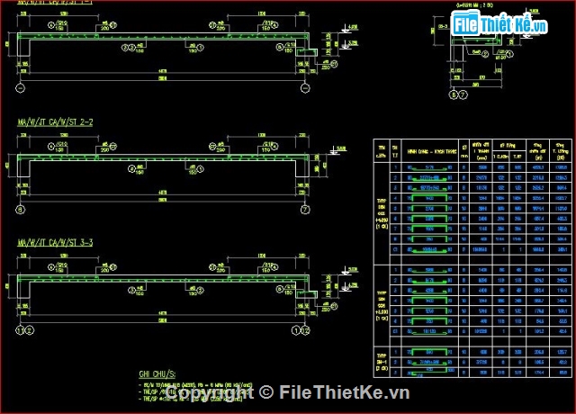Click the bottom-left rebar callout 3 in section 3-3
The height and width of the screenshot is (414, 576).
coord(132,290)
